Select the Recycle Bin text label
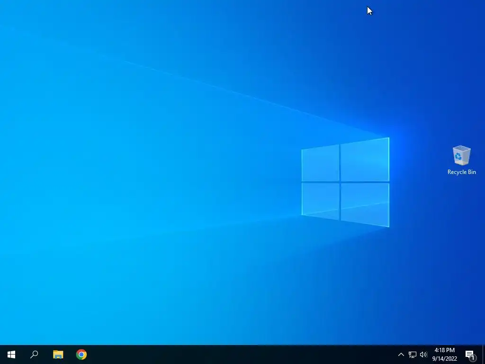 tap(461, 172)
